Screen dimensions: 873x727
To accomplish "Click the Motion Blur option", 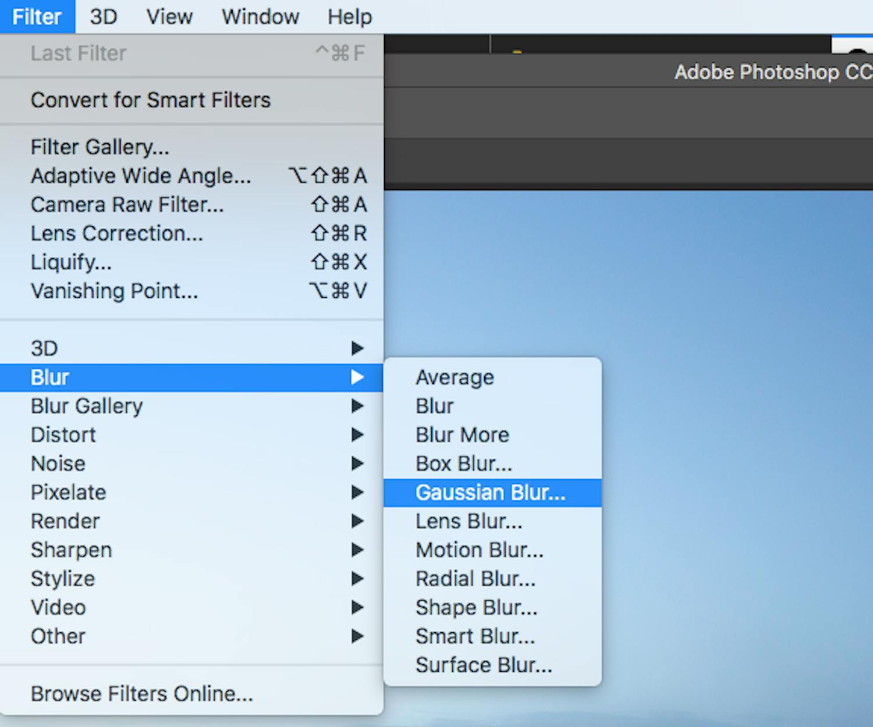I will click(x=479, y=550).
